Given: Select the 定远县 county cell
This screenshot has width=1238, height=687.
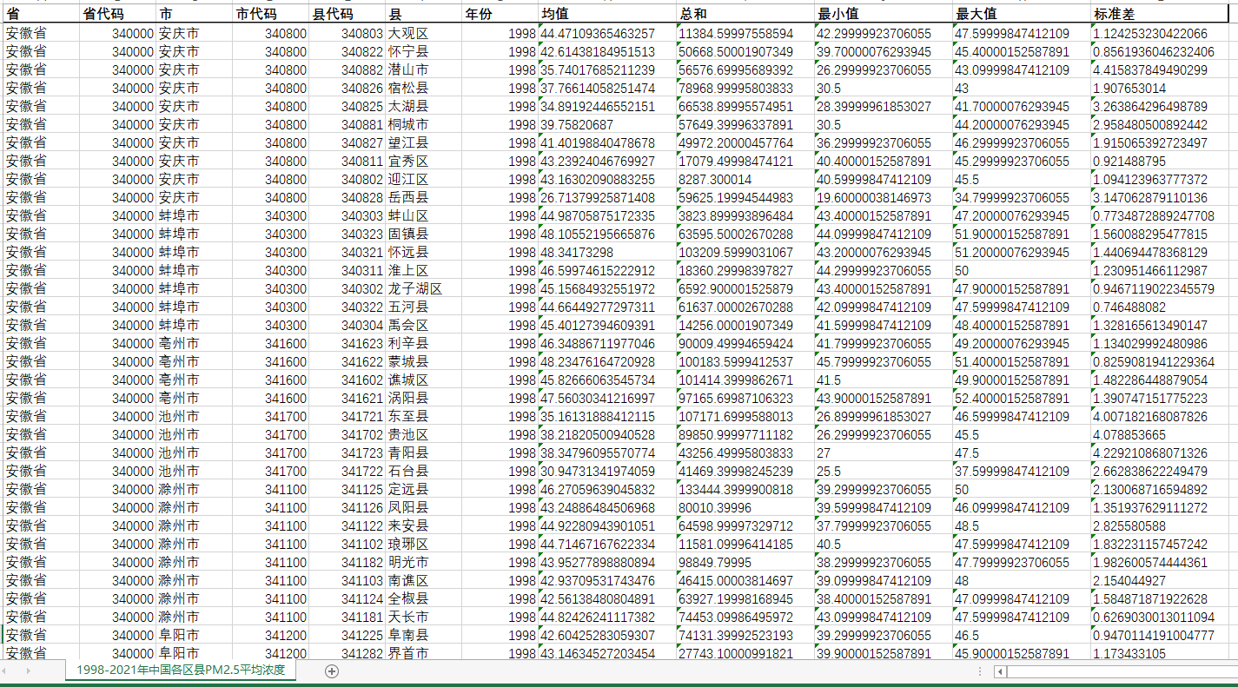Looking at the screenshot, I should pos(424,489).
